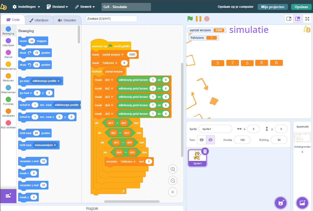This screenshot has height=211, width=313.
Task: Open the 'aantal worpen' variable dropdown in the script
Action: 112,55
